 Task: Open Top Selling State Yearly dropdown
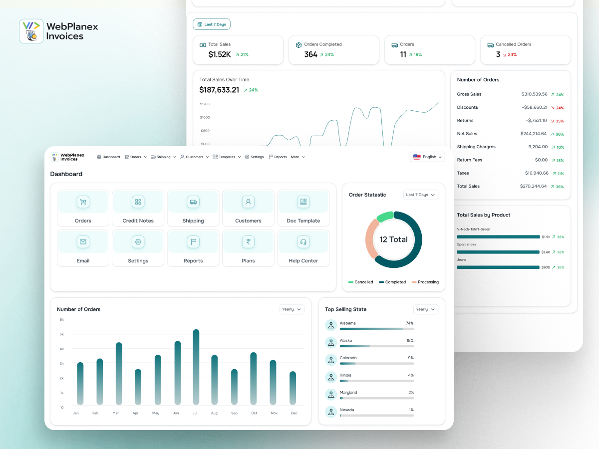tap(426, 309)
